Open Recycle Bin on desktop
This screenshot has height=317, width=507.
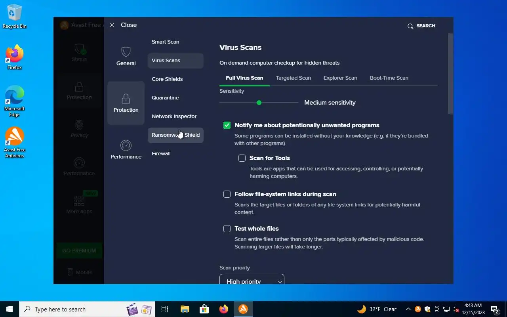15,17
